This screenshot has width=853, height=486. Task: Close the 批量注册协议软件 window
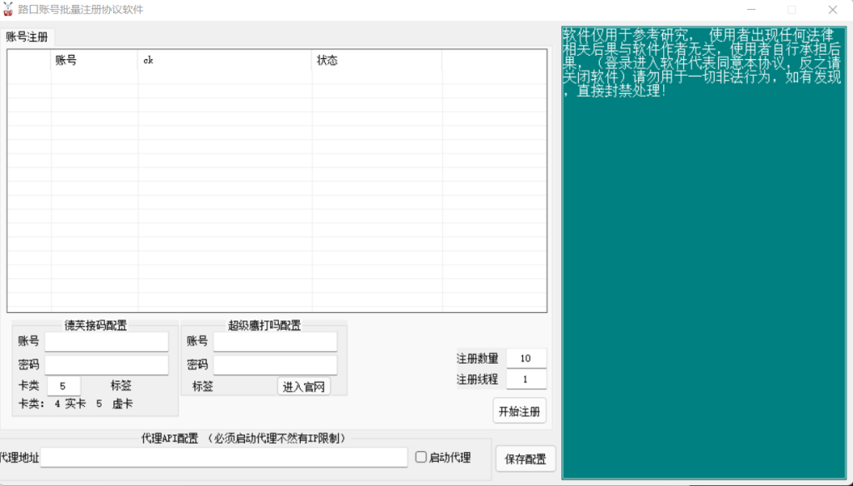833,10
